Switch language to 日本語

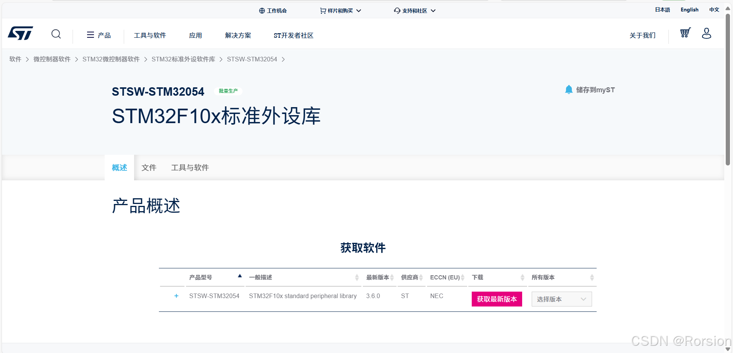[662, 10]
